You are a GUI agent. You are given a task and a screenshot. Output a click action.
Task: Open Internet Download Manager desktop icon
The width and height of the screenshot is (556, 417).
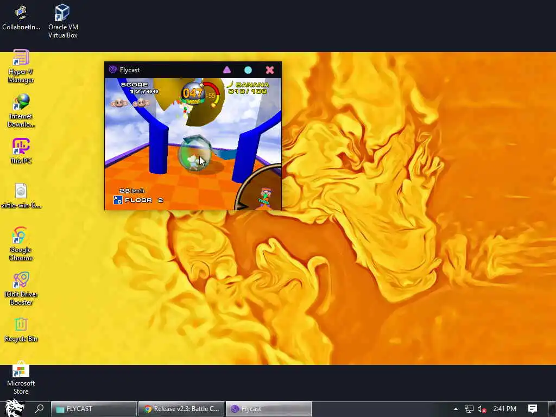tap(21, 110)
